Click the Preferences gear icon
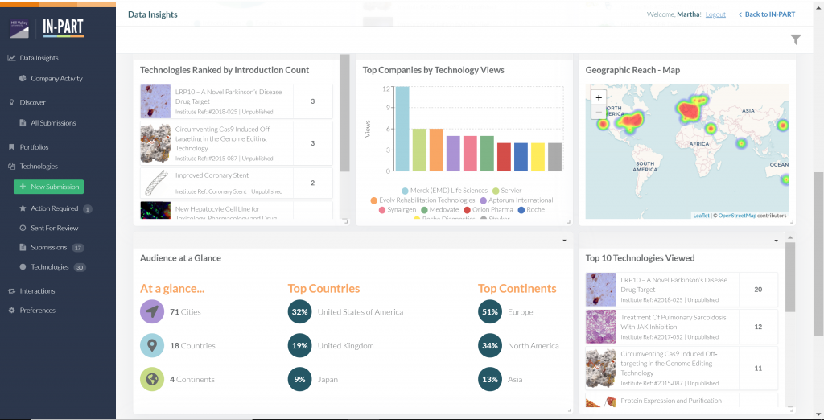824x420 pixels. [11, 310]
